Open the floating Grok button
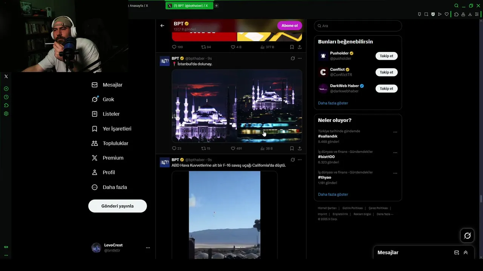Image resolution: width=483 pixels, height=271 pixels. coord(467,236)
